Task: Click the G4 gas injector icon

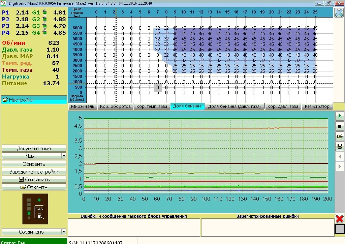Action: [44, 33]
